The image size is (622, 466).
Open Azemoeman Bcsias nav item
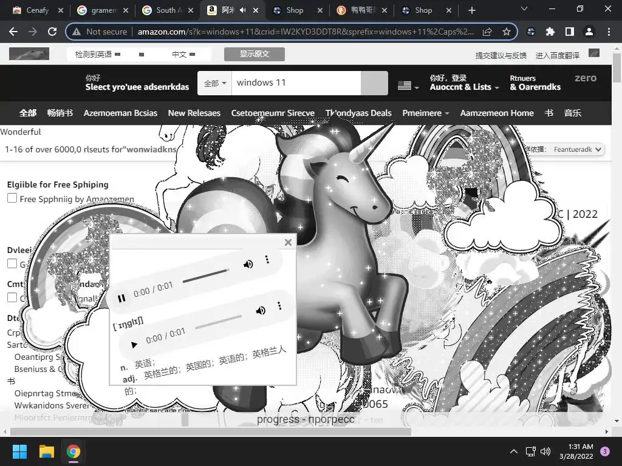[x=120, y=113]
